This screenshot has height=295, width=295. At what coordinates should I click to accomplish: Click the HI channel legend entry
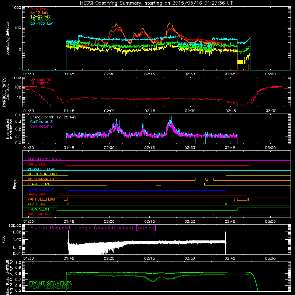tap(40, 83)
